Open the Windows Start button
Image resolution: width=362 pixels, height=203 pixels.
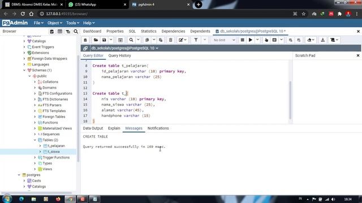(7, 199)
